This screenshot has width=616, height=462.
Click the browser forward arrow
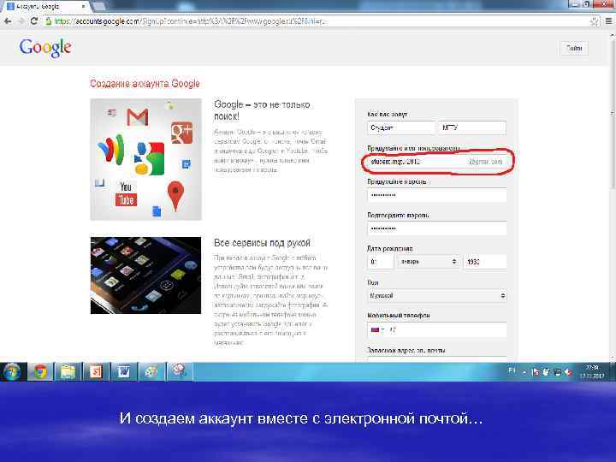[21, 21]
